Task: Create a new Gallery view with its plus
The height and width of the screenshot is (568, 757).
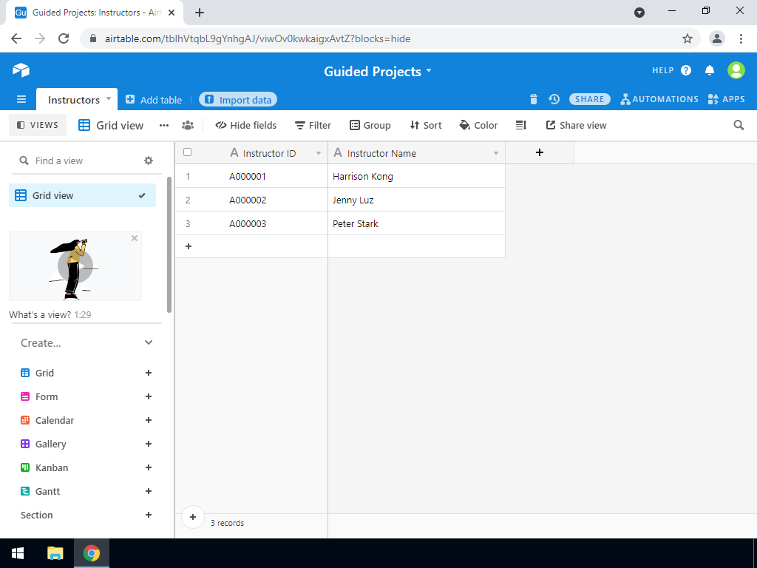Action: 149,444
